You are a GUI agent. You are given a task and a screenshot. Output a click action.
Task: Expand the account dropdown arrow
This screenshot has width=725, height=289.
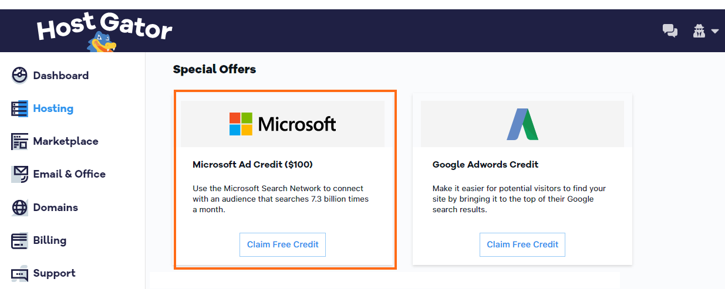click(714, 32)
